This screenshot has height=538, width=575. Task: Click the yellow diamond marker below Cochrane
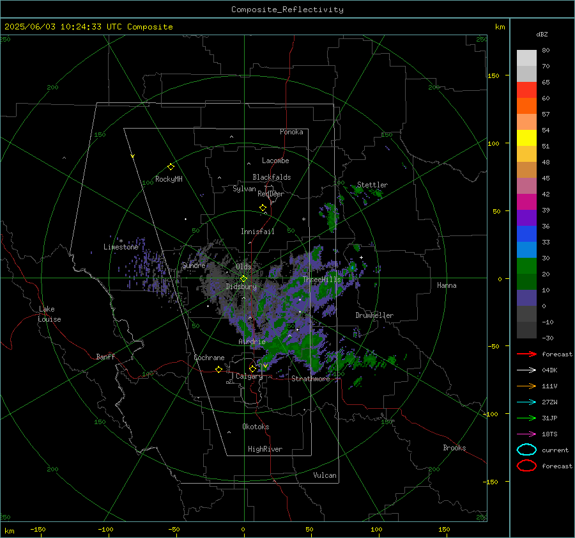click(218, 369)
